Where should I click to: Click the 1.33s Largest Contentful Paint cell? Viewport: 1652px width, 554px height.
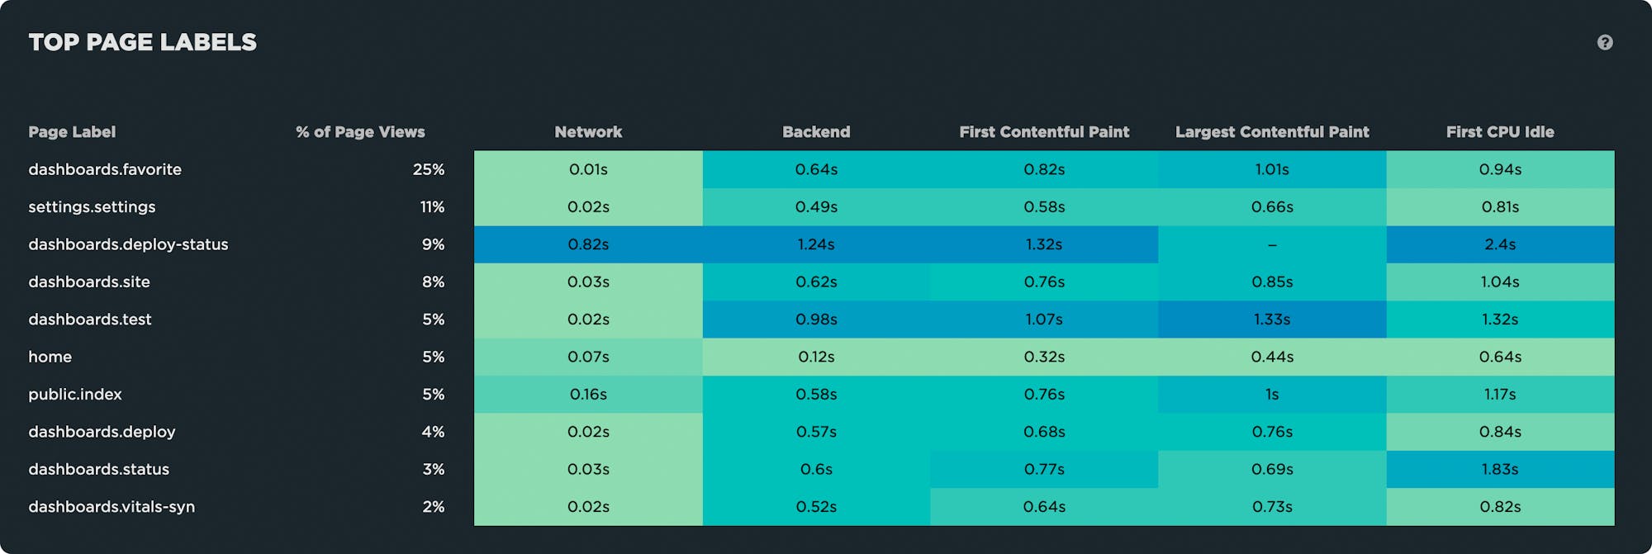pos(1272,320)
